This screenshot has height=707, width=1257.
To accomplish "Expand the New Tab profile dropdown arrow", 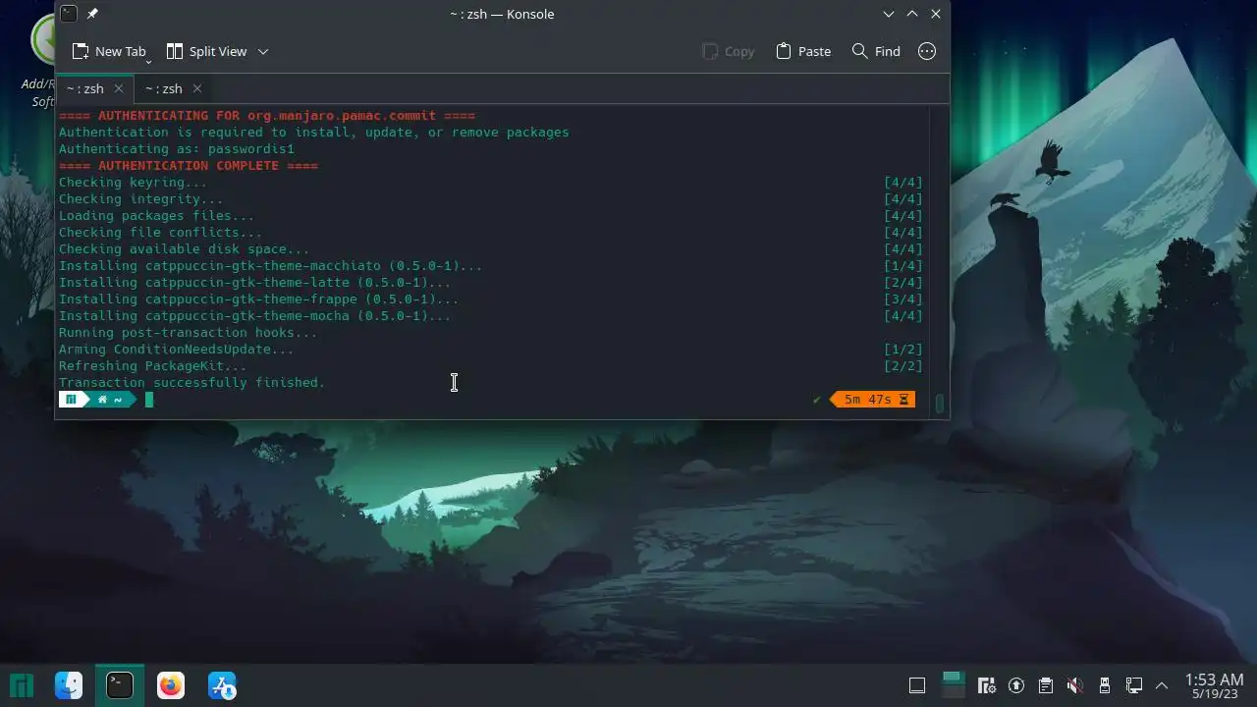I will pyautogui.click(x=149, y=61).
